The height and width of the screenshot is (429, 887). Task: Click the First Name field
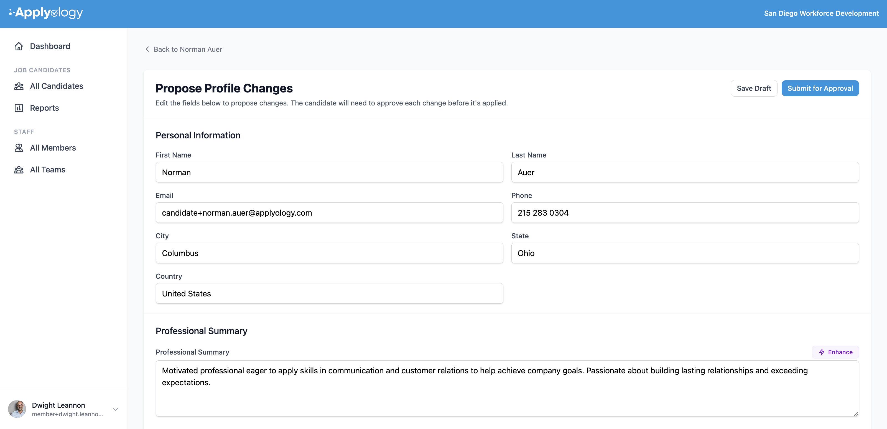pyautogui.click(x=329, y=172)
